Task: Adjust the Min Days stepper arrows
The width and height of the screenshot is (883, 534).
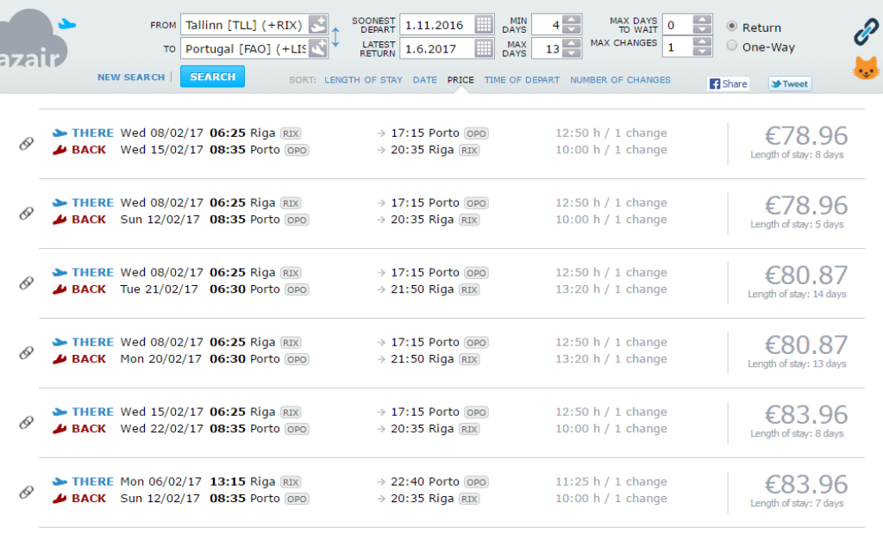Action: click(572, 24)
